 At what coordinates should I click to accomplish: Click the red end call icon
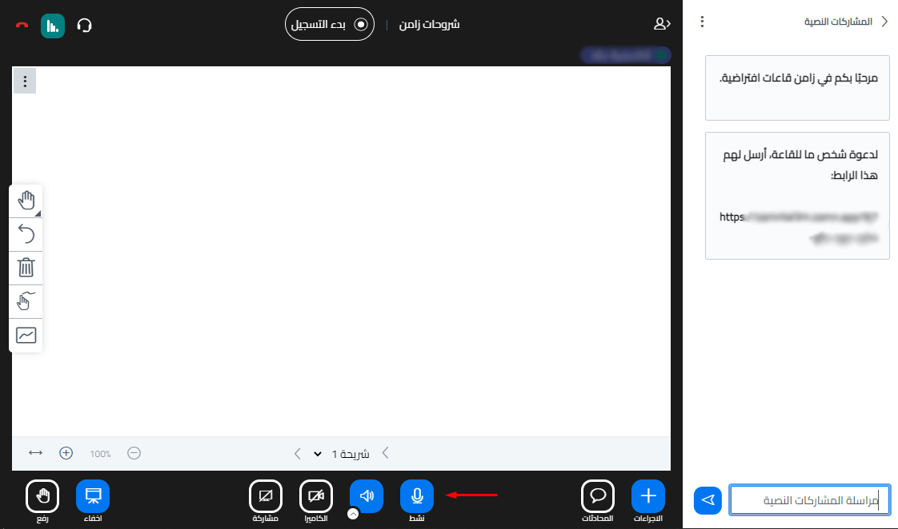[22, 25]
